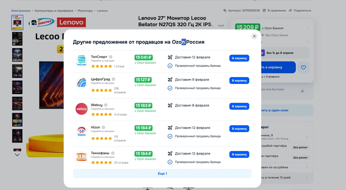This screenshot has width=346, height=190.
Task: Open the из-за рубежа delivery chevron
Action: point(307,167)
